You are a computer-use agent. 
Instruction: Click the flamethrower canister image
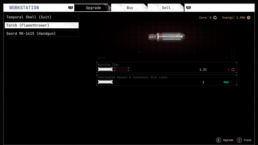point(167,36)
